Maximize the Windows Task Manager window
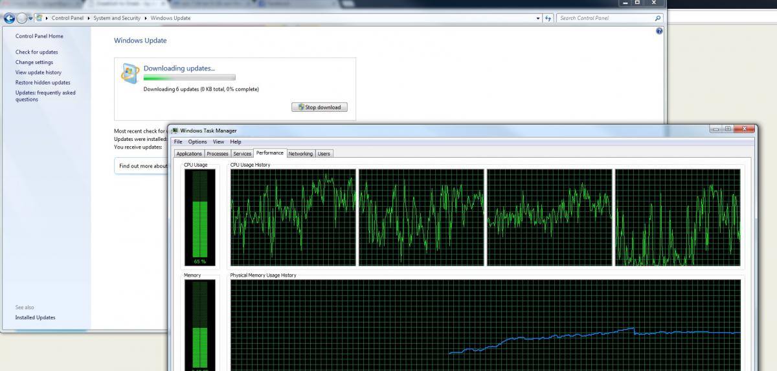 pyautogui.click(x=728, y=129)
